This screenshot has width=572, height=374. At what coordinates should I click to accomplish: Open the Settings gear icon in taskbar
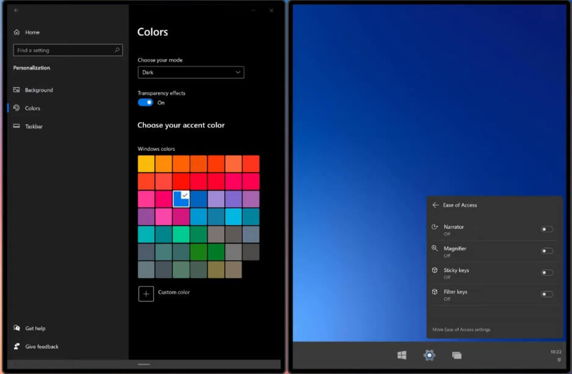429,355
